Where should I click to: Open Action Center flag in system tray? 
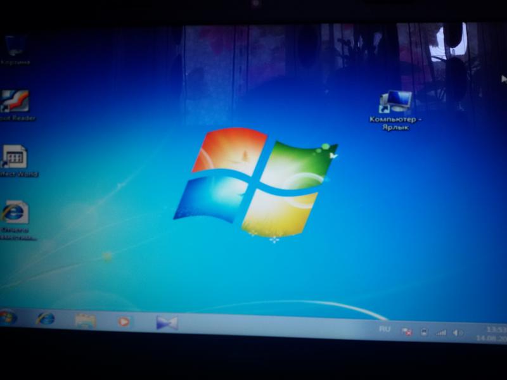pos(406,331)
